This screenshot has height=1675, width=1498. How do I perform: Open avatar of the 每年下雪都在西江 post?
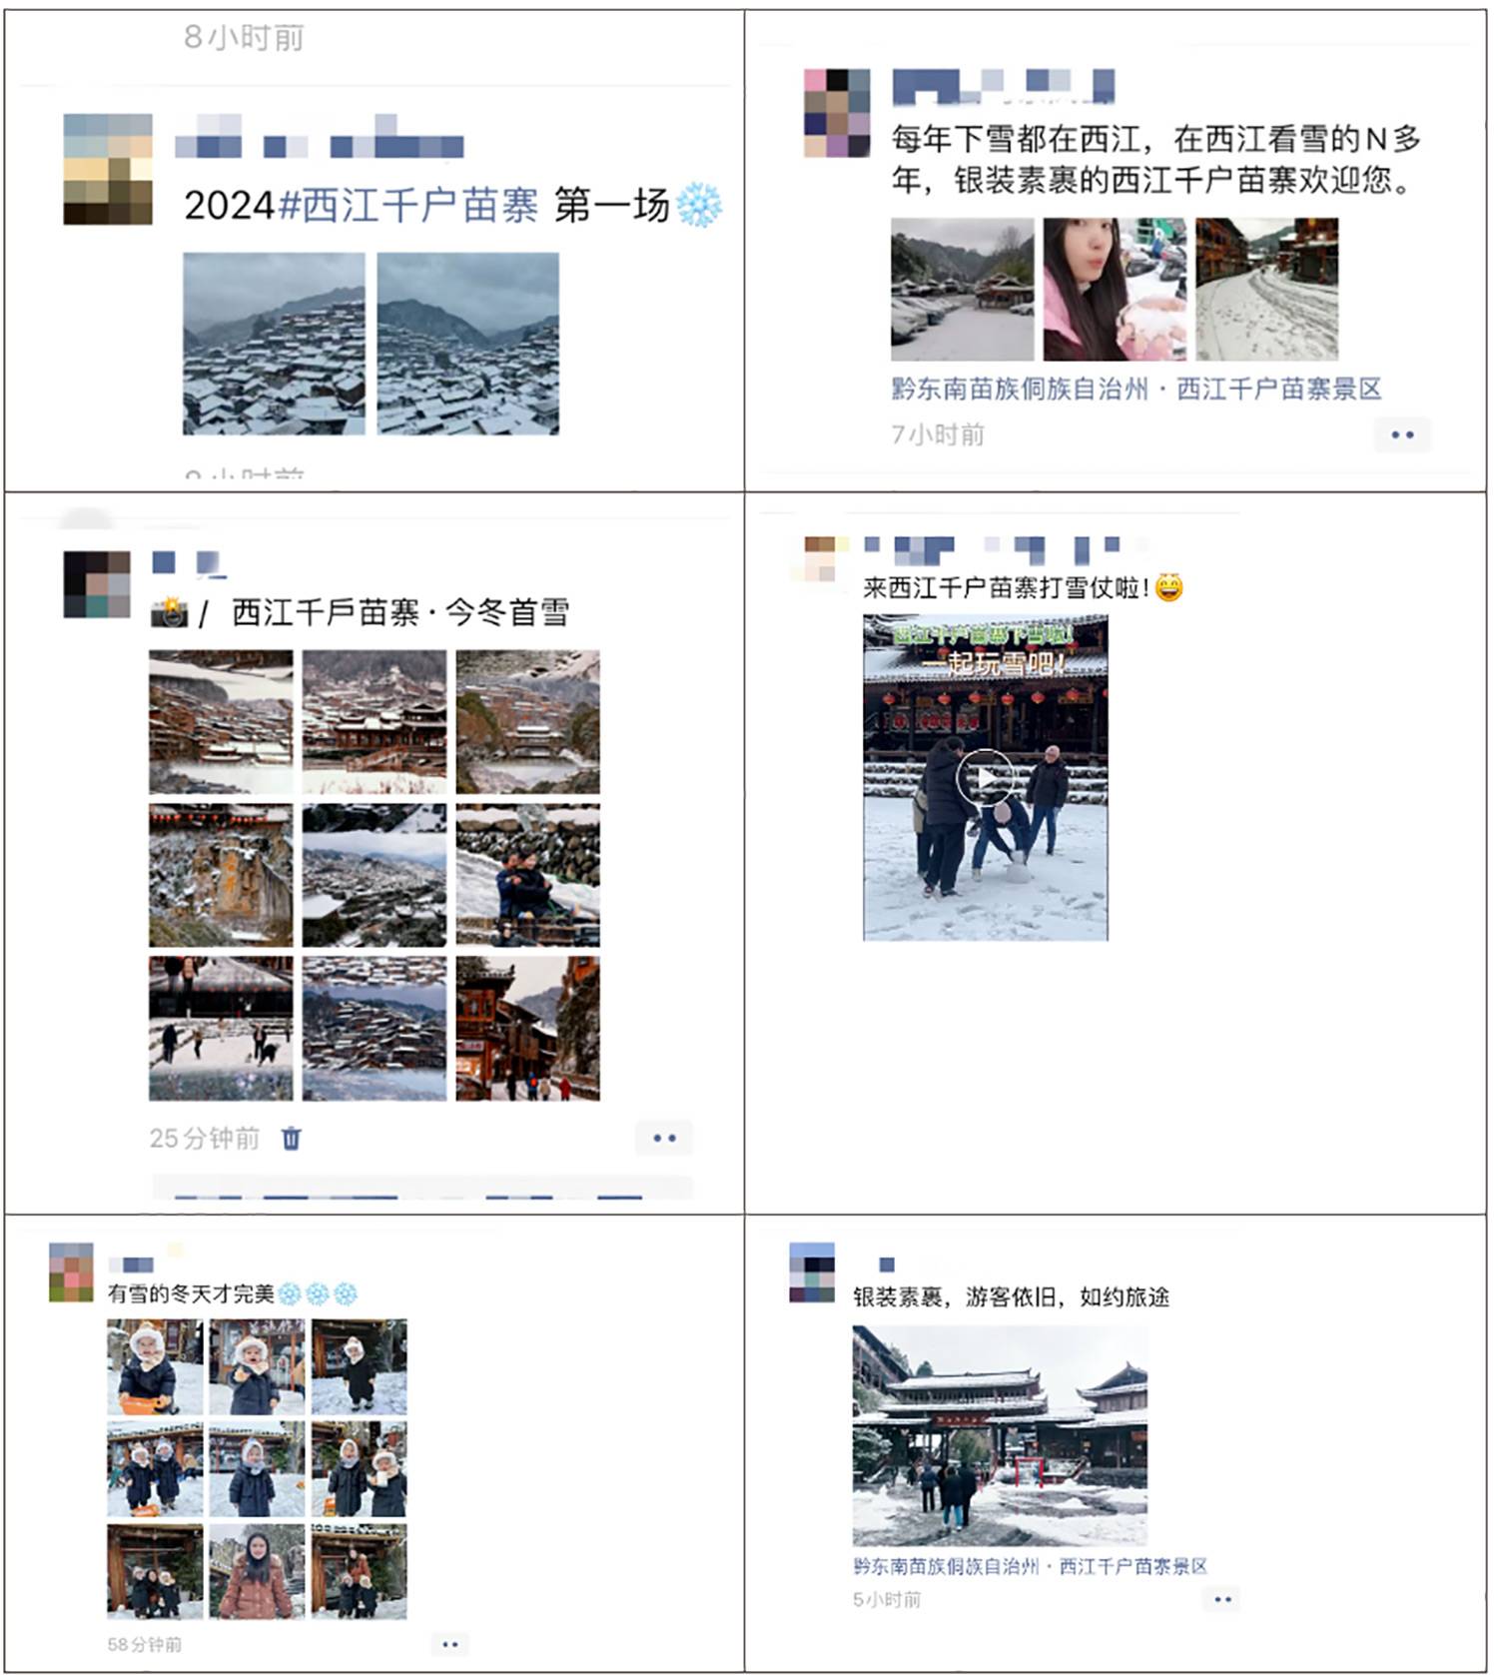click(837, 113)
